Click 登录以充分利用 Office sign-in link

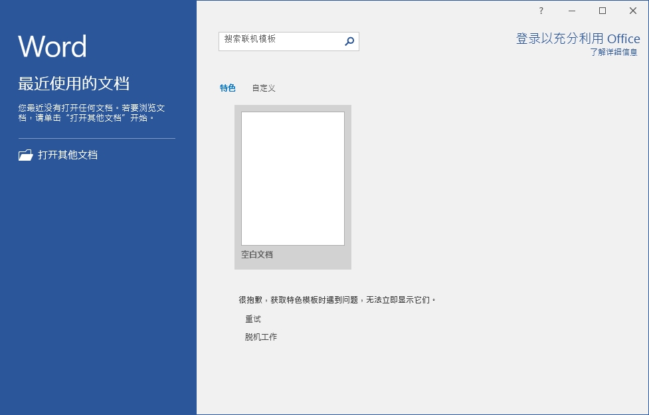coord(578,39)
